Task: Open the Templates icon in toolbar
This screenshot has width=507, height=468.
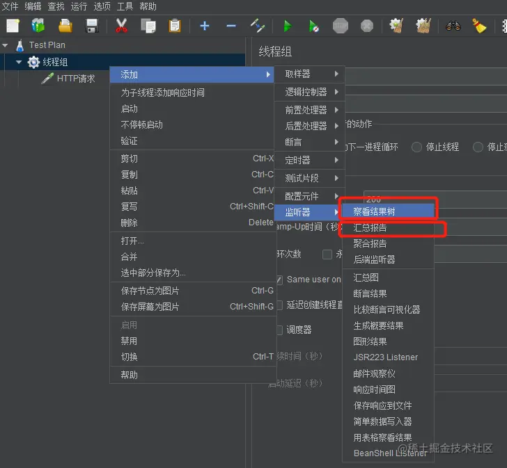Action: 38,26
